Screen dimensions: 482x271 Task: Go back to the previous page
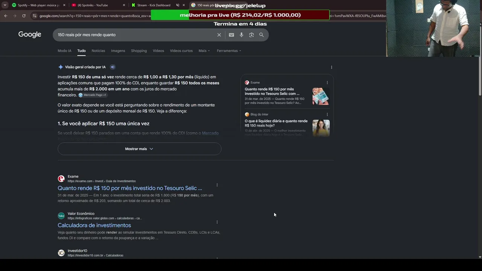(6, 16)
